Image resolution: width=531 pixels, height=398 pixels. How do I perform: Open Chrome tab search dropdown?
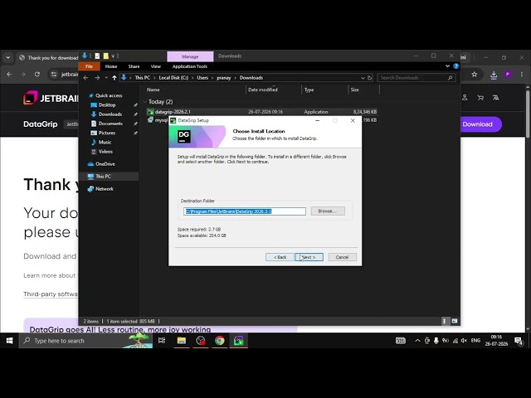[7, 57]
